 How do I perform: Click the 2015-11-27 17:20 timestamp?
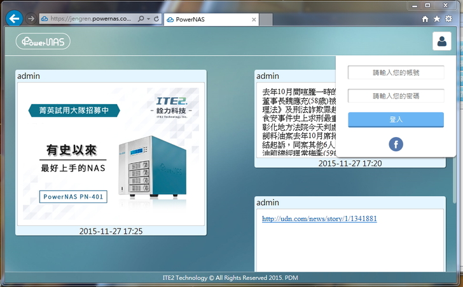pos(350,163)
